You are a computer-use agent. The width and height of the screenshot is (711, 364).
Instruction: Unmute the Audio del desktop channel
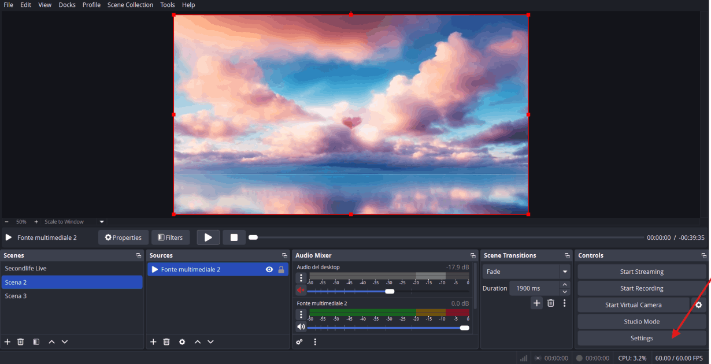(x=301, y=291)
